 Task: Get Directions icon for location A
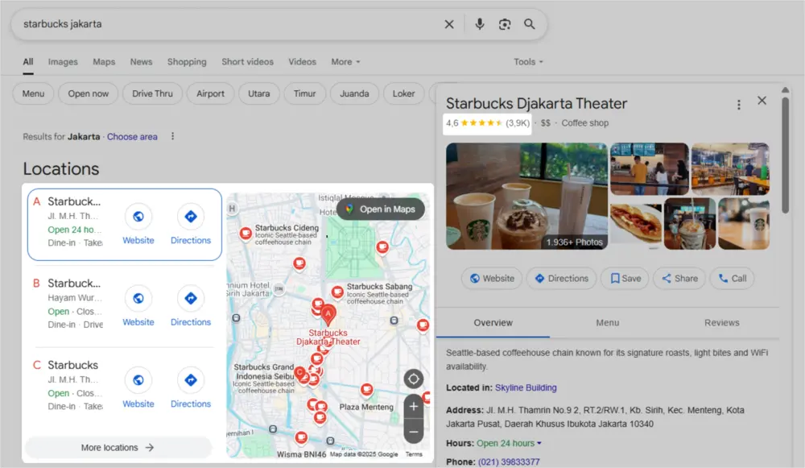click(x=191, y=216)
